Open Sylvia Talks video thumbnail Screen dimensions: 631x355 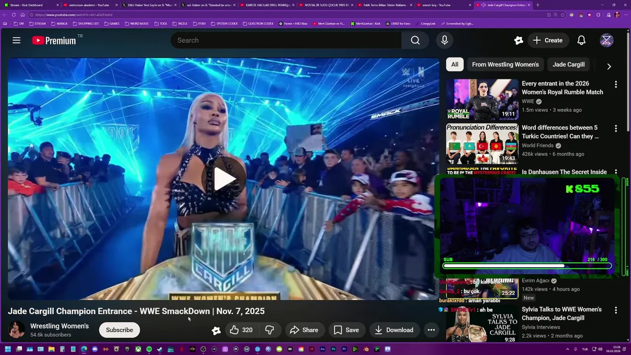[482, 324]
